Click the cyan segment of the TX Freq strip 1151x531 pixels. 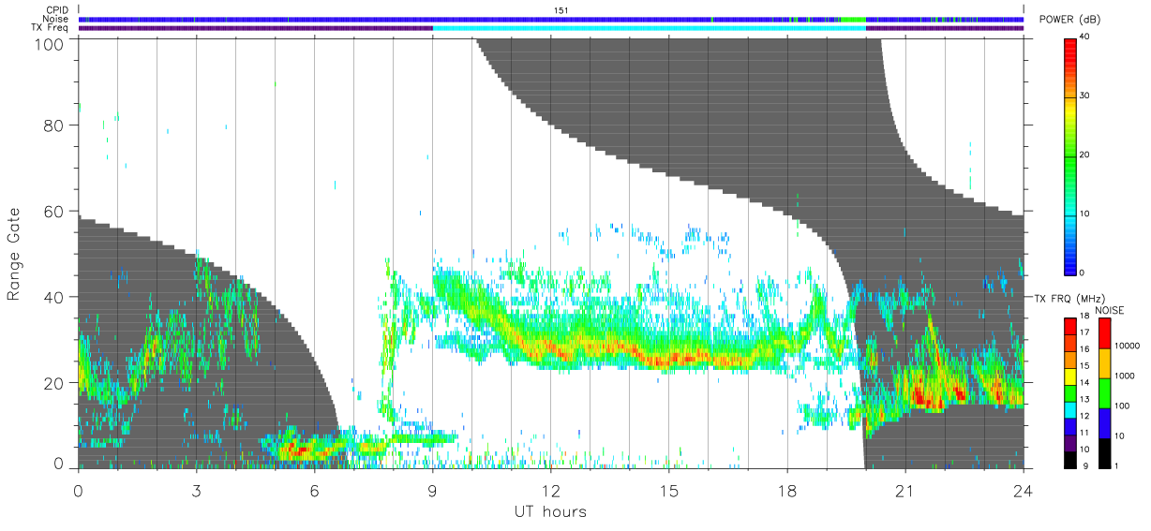(649, 28)
